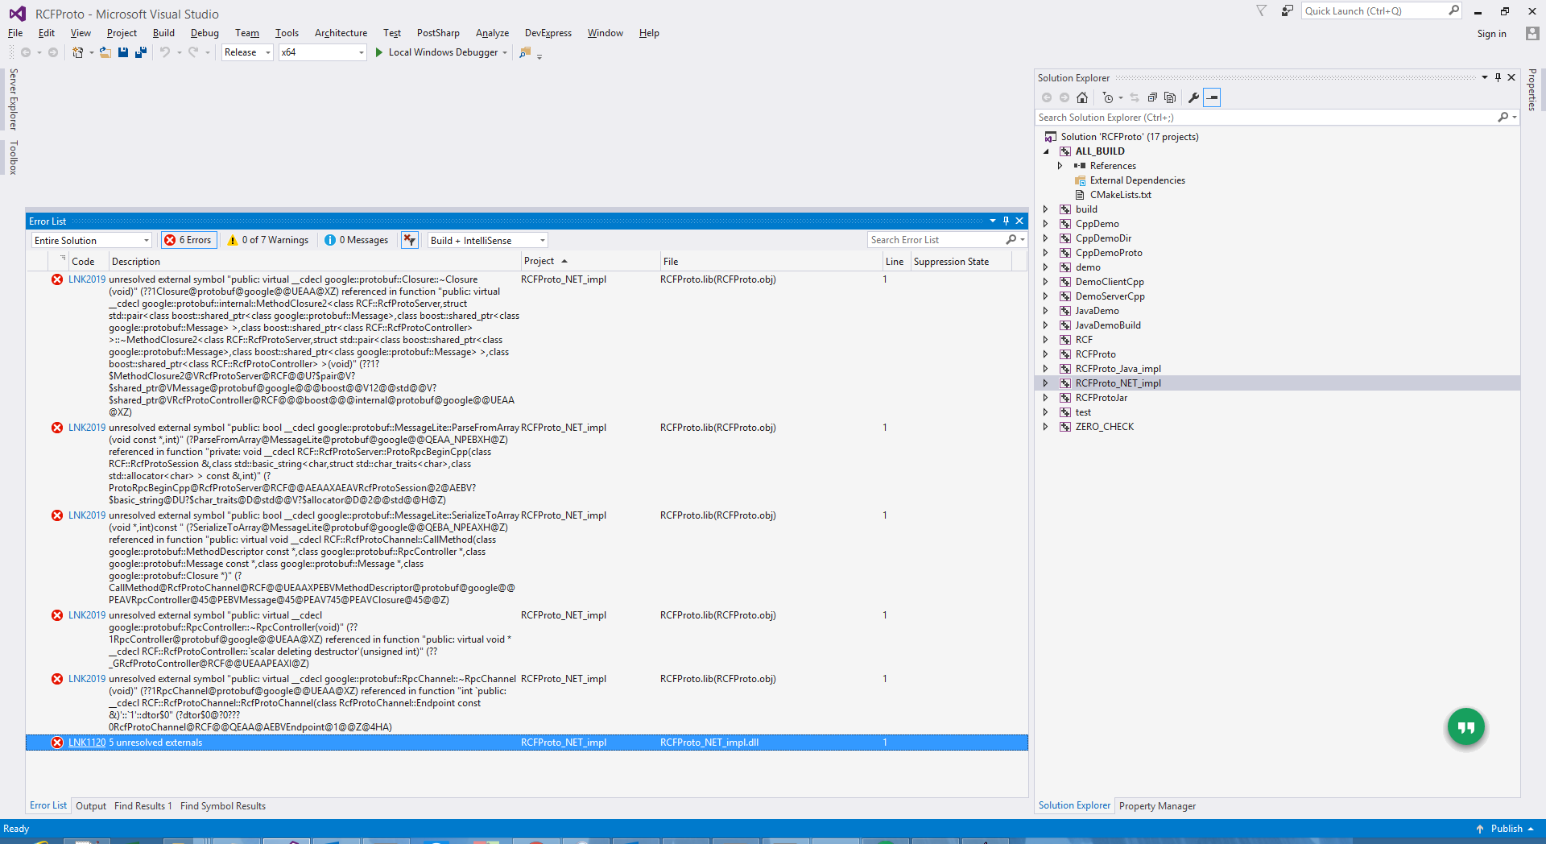Click the Search Solution Explorer field
1546x844 pixels.
pyautogui.click(x=1266, y=118)
